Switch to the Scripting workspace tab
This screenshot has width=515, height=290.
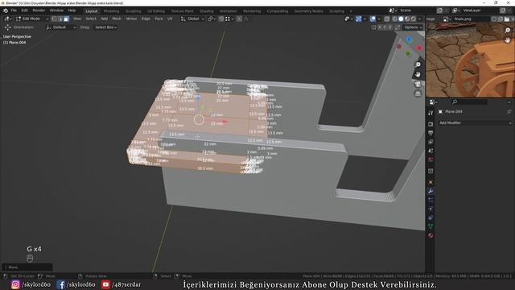click(336, 10)
